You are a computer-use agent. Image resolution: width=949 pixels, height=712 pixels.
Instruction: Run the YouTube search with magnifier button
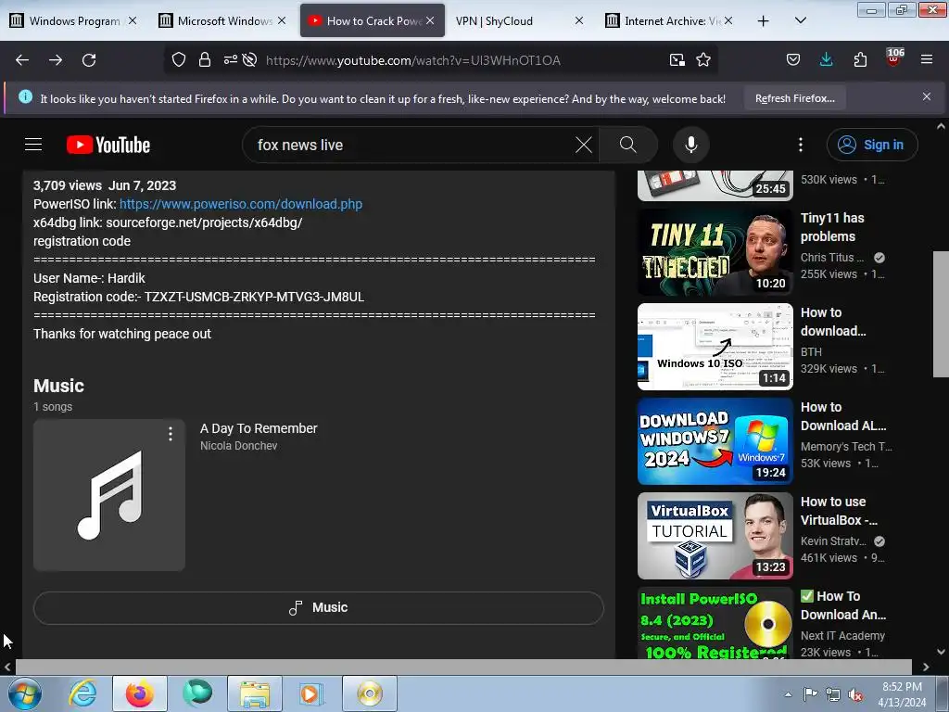pyautogui.click(x=628, y=145)
